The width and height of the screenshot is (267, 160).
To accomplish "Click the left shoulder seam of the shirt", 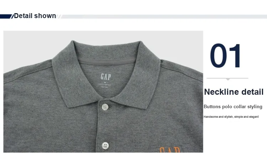I will (28, 75).
